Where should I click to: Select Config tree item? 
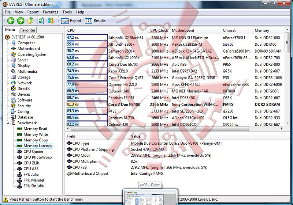click(x=23, y=111)
